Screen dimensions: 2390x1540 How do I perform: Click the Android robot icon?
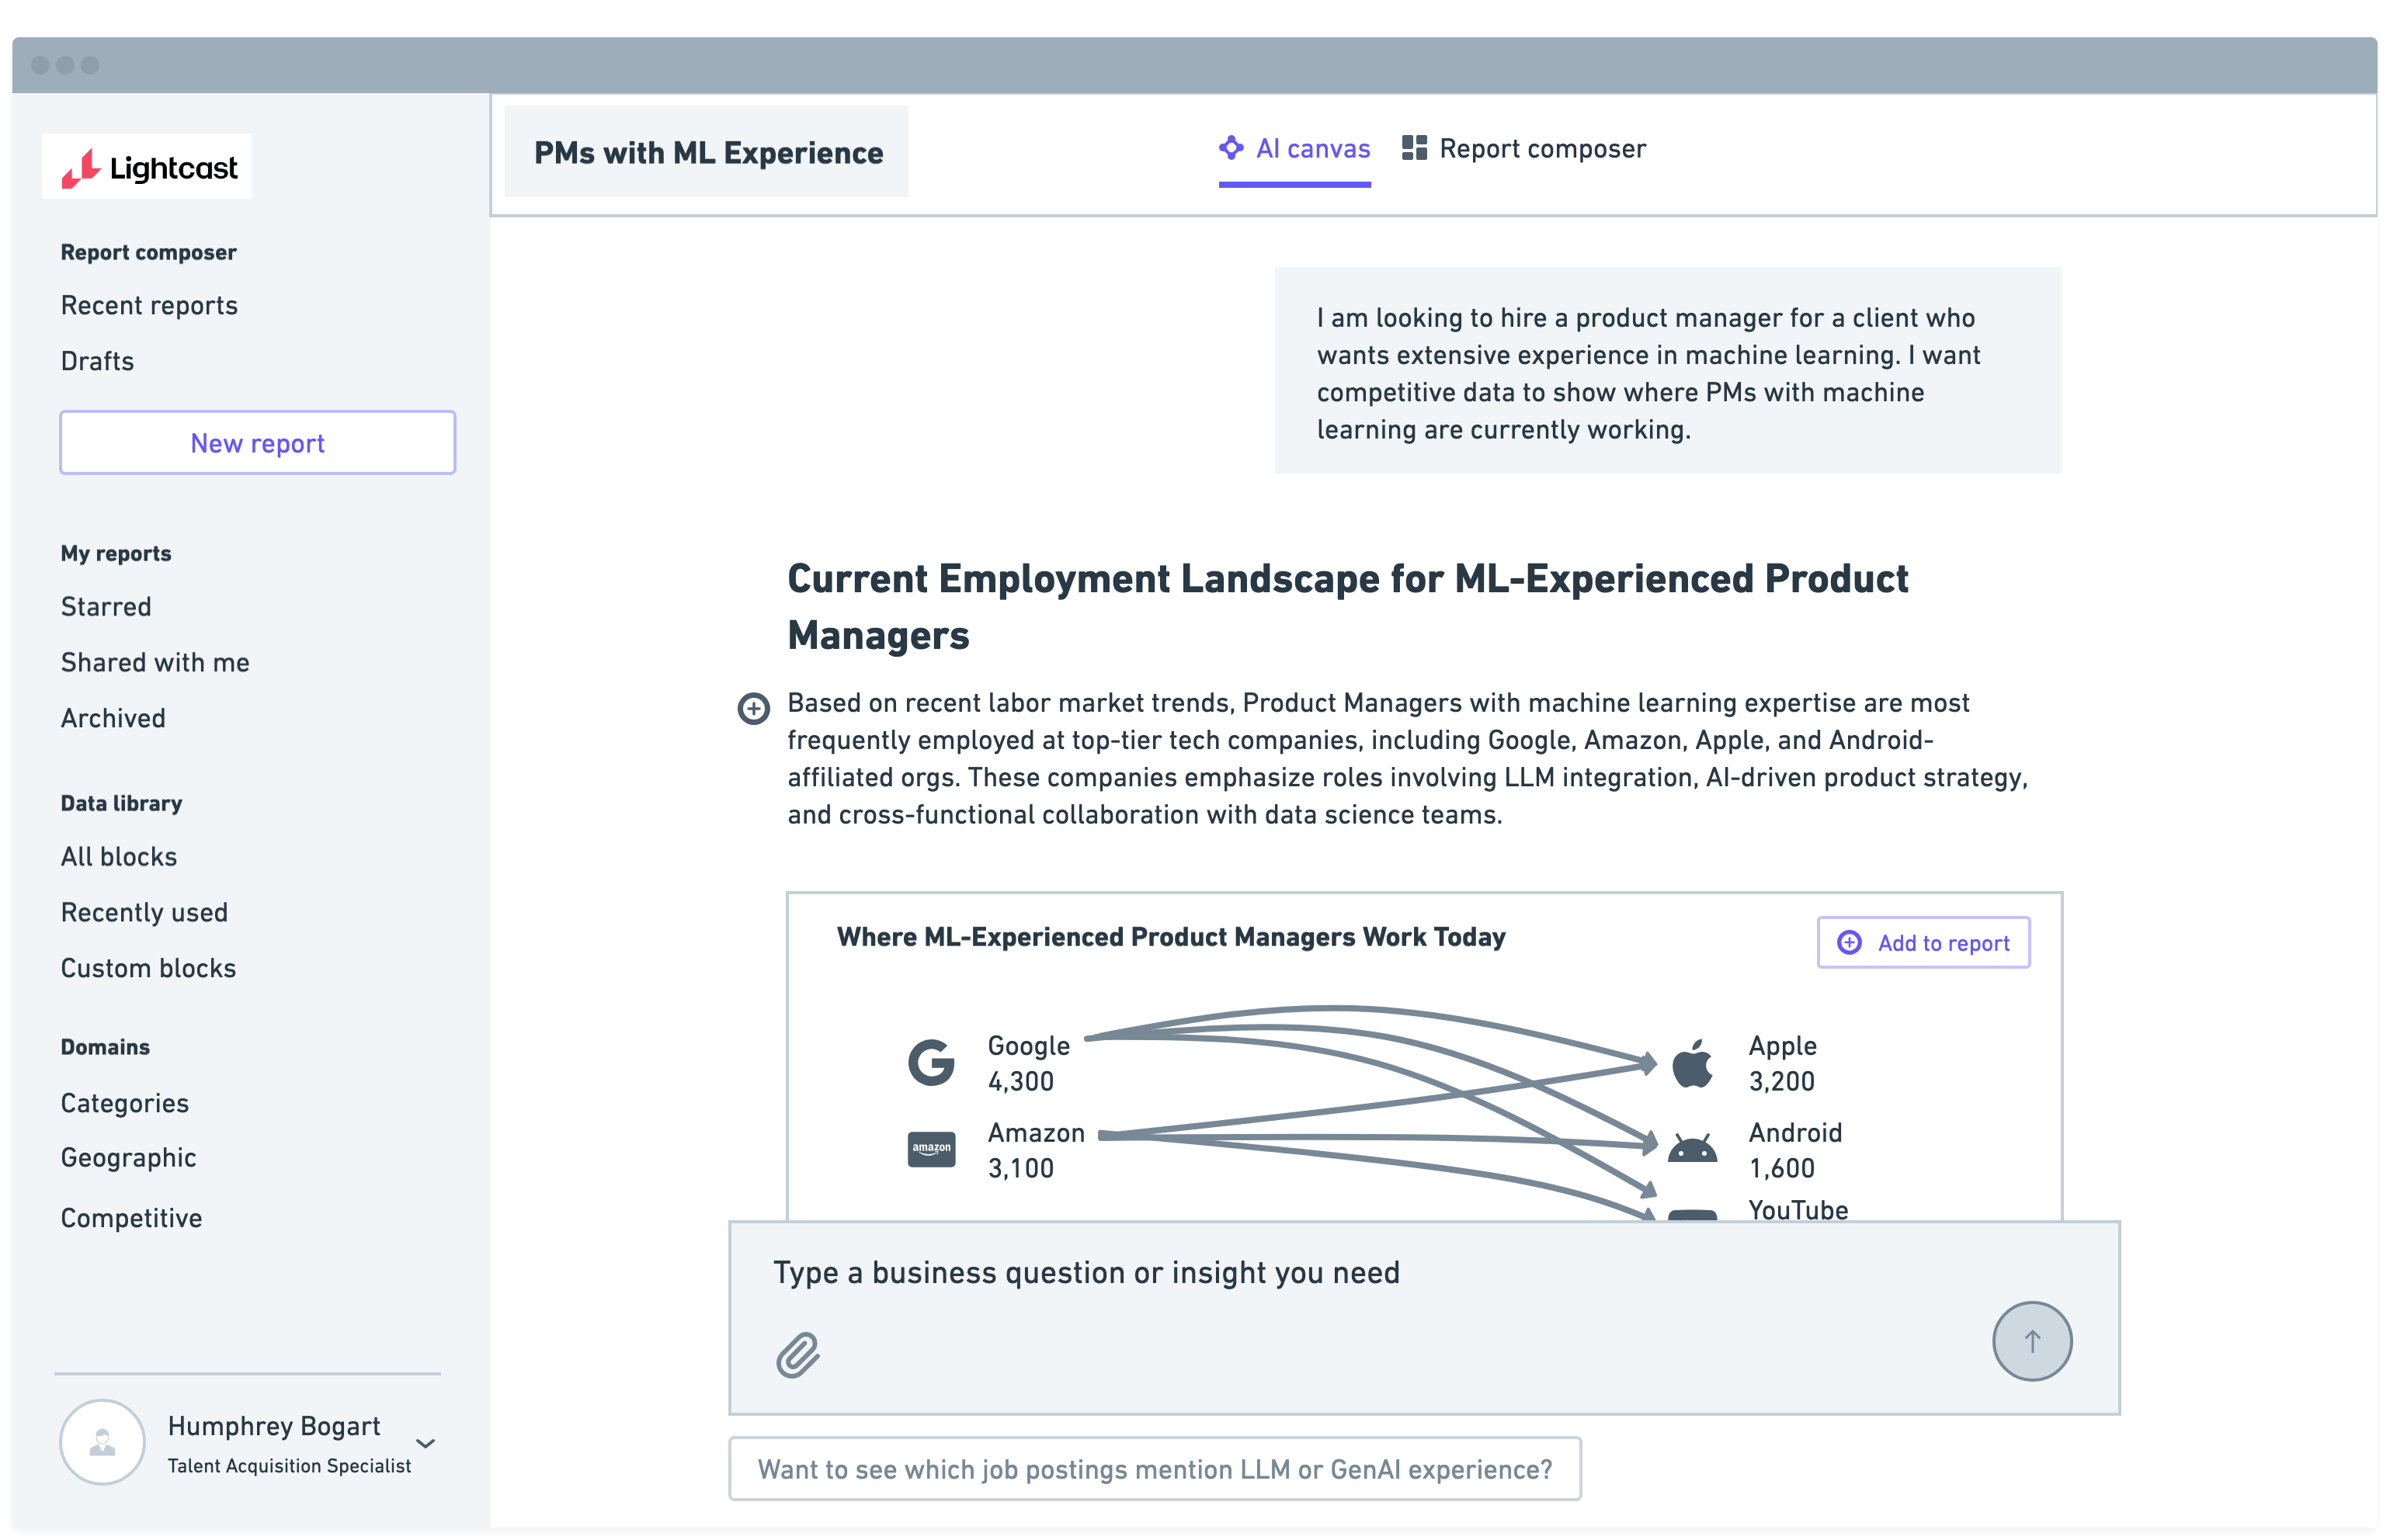1692,1149
